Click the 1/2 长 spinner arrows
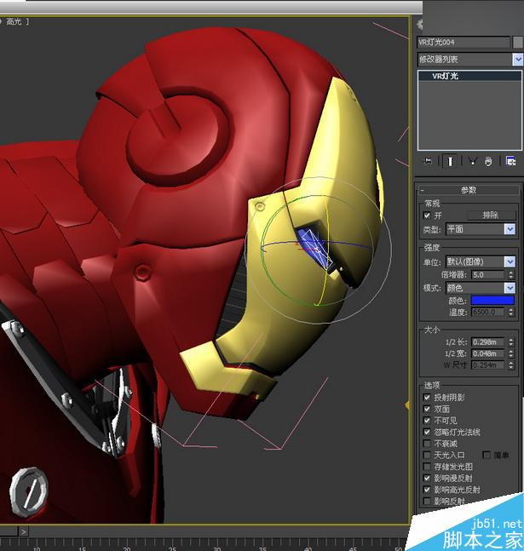The height and width of the screenshot is (551, 524). pos(511,342)
